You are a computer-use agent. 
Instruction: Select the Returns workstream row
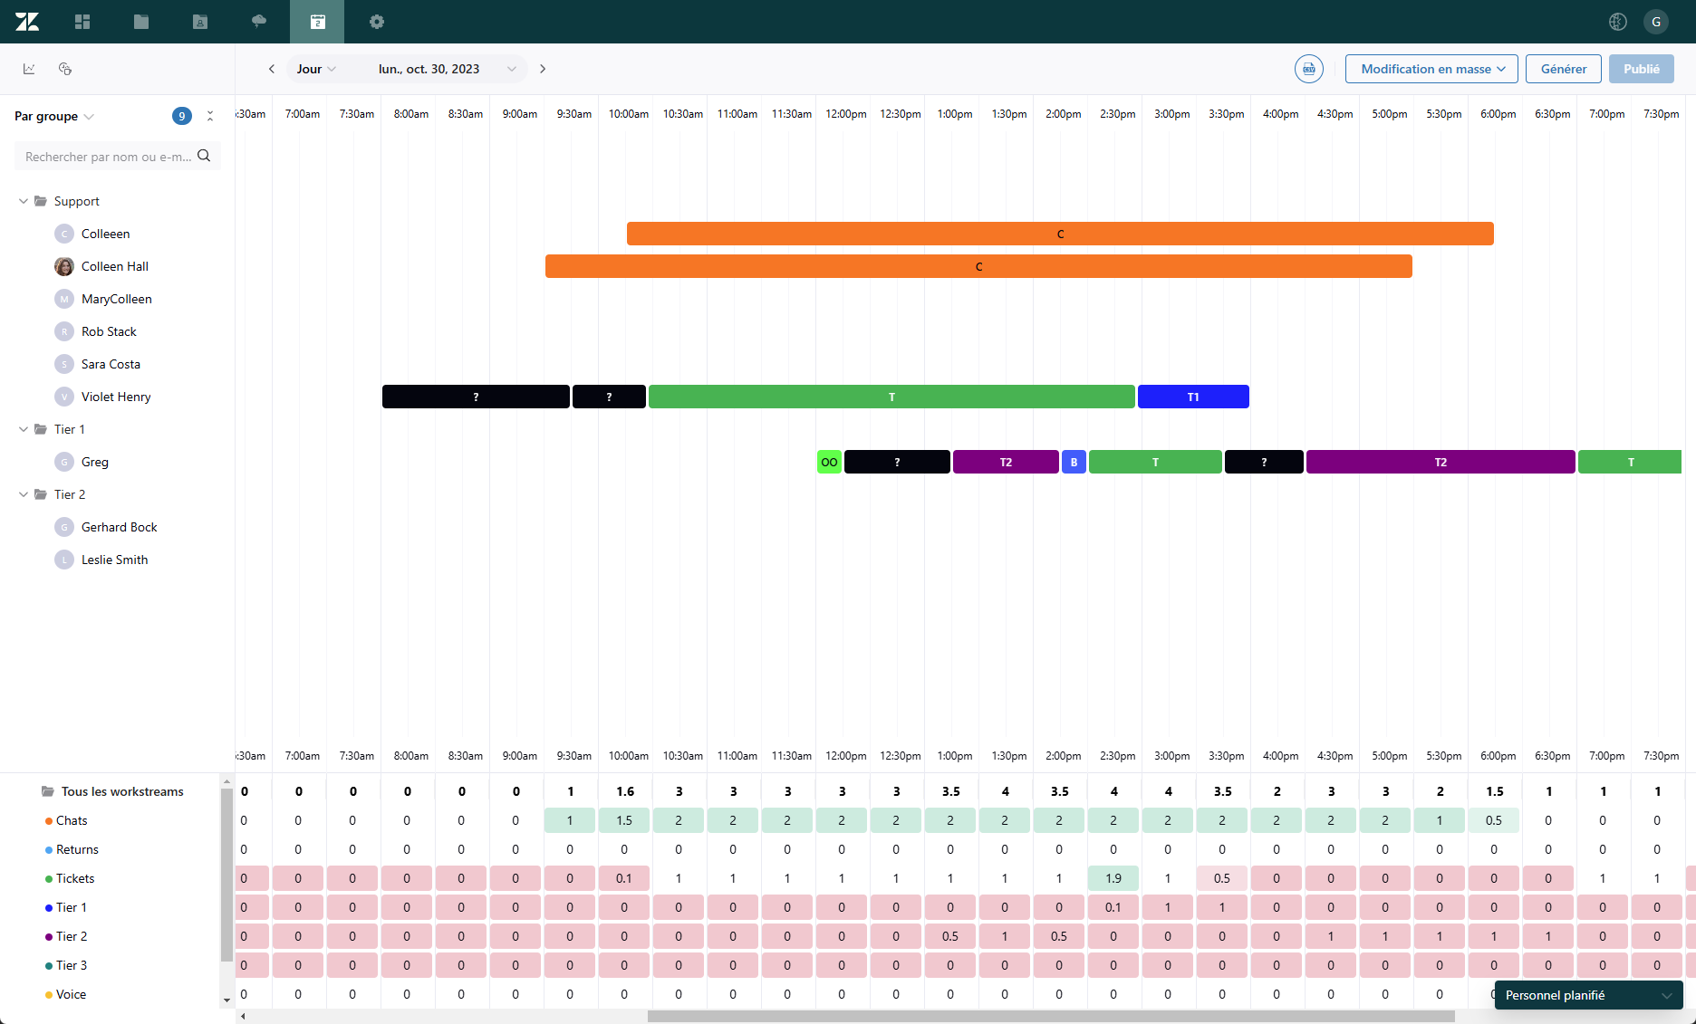(x=77, y=849)
